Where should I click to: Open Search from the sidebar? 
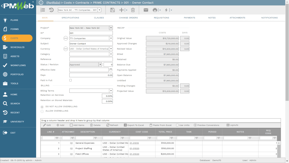pos(15,104)
